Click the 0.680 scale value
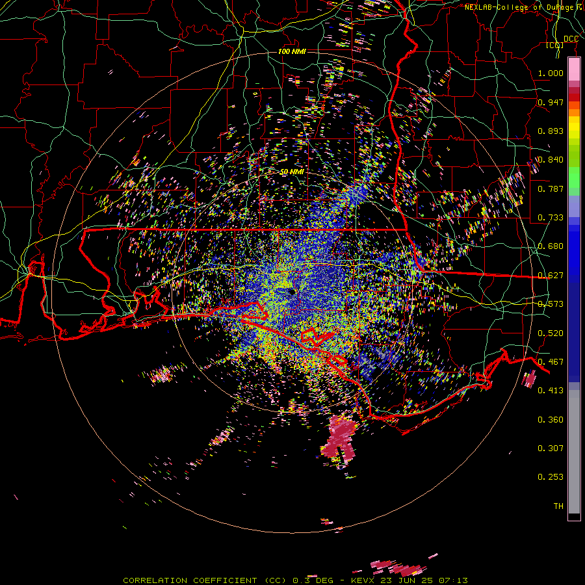Image resolution: width=585 pixels, height=585 pixels. coord(551,246)
